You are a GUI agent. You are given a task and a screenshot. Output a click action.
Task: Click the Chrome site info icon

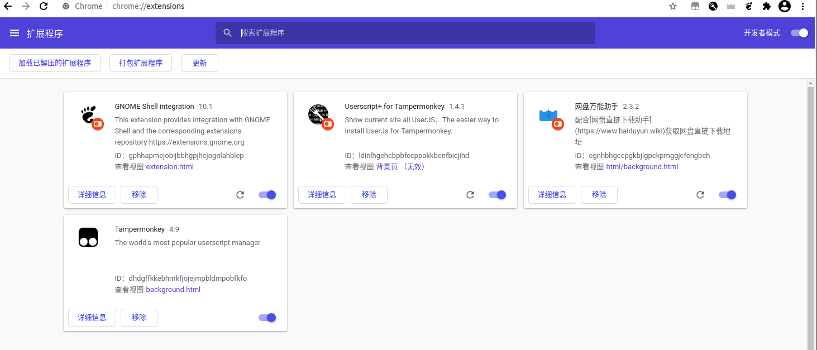point(66,6)
